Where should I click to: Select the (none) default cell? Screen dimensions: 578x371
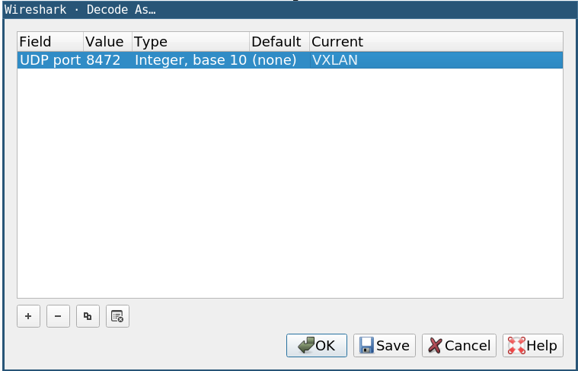pyautogui.click(x=274, y=60)
